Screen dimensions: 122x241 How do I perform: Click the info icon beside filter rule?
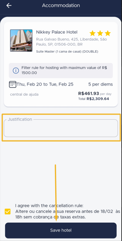pyautogui.click(x=16, y=70)
